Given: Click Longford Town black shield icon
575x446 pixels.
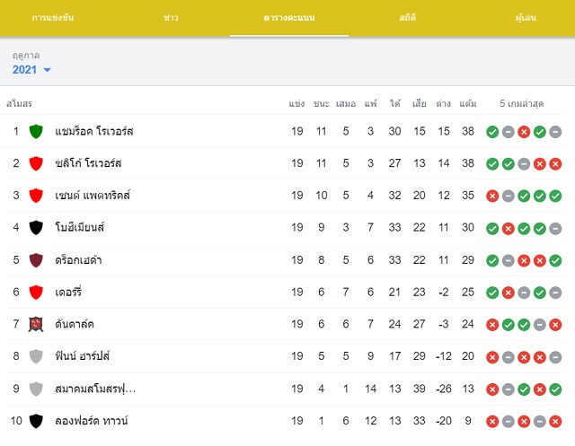Looking at the screenshot, I should tap(36, 421).
